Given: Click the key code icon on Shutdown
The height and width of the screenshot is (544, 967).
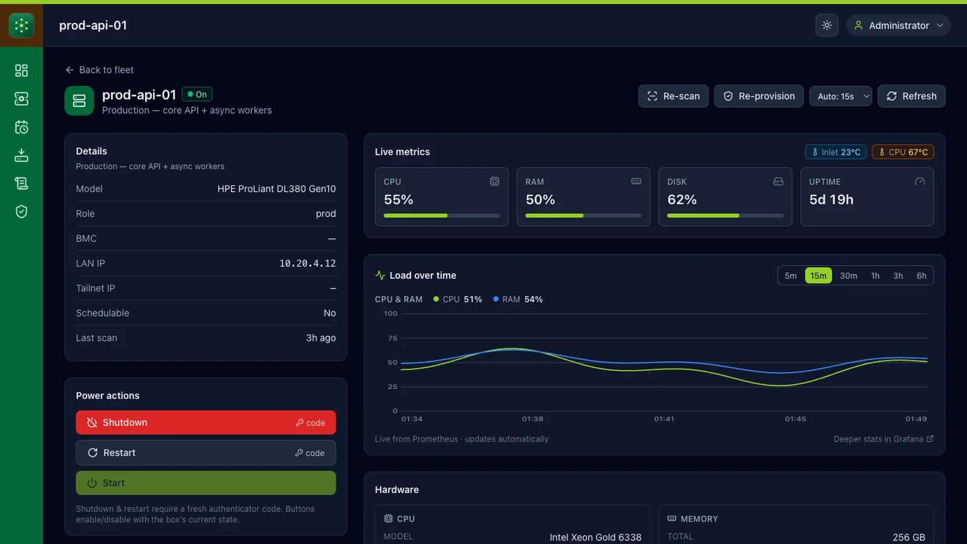Looking at the screenshot, I should click(299, 423).
